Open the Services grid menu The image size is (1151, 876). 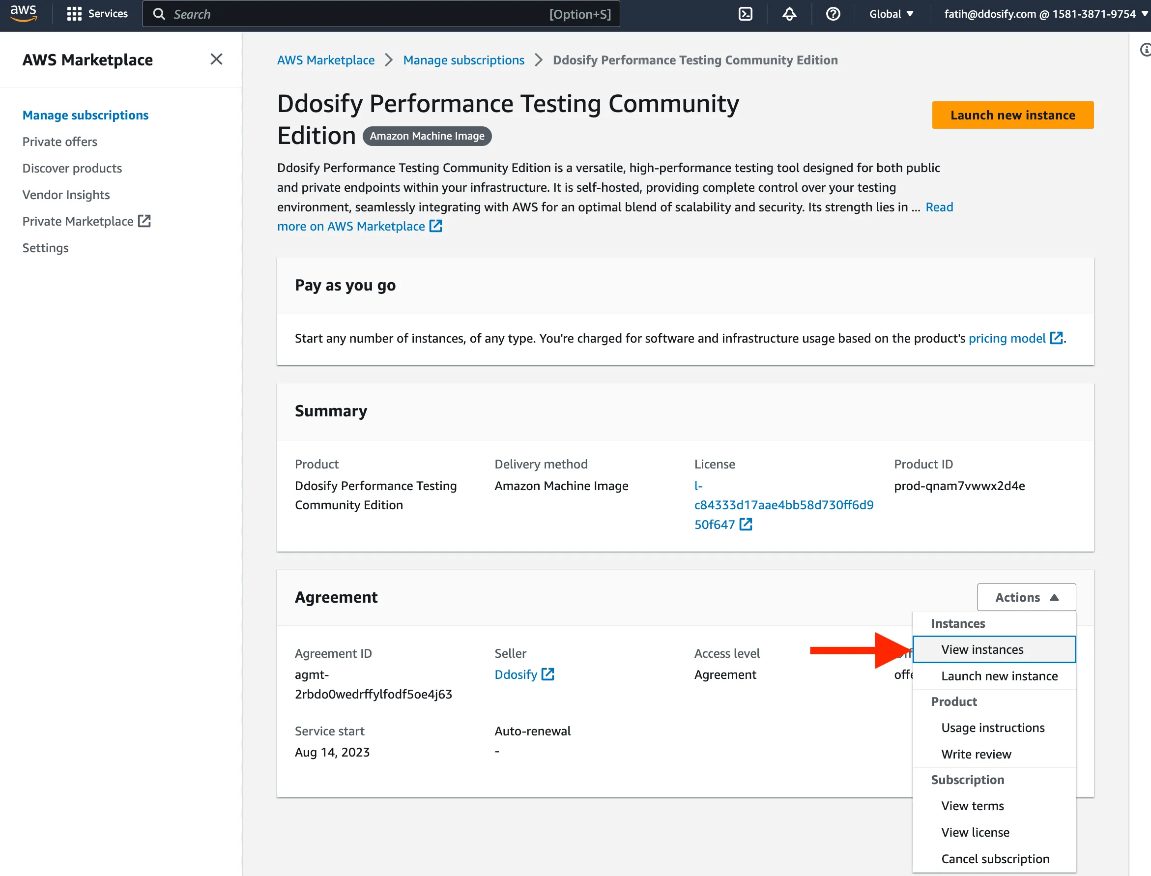coord(97,14)
